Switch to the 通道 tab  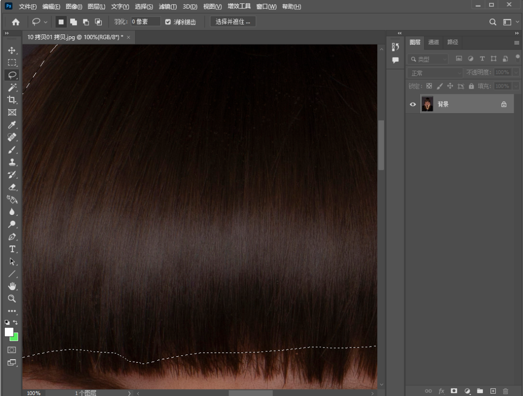[x=433, y=42]
